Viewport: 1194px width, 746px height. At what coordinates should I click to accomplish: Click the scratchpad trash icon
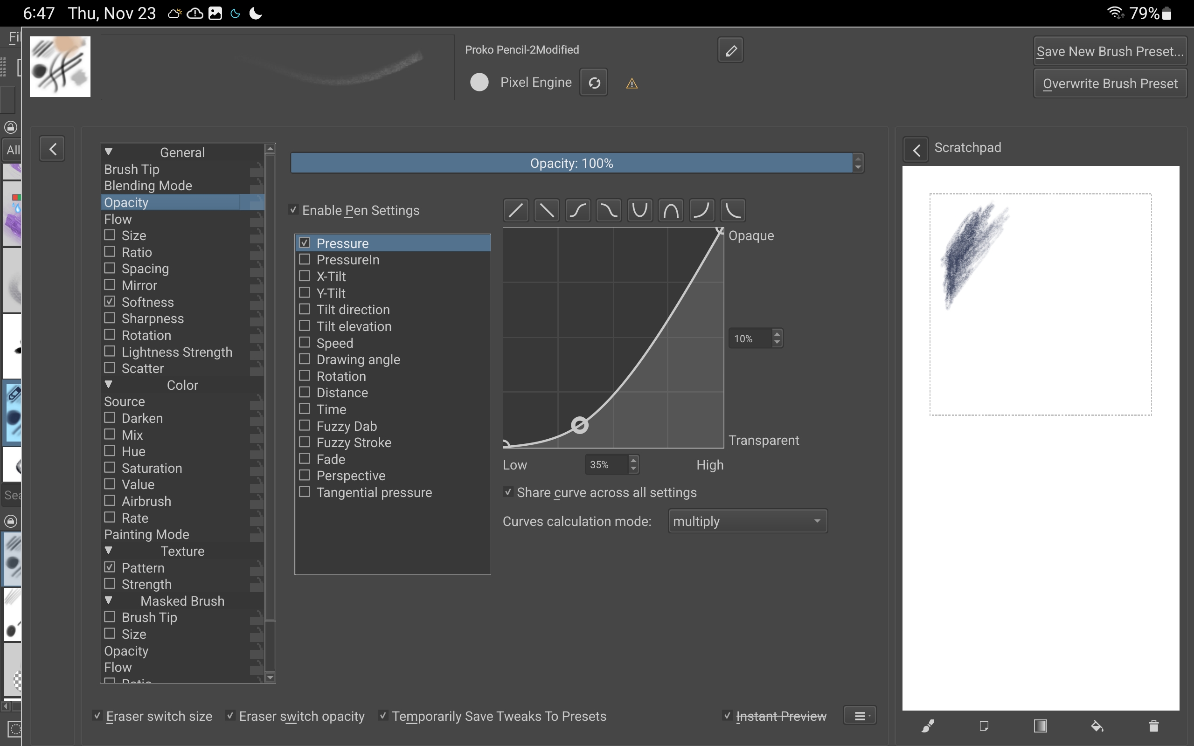click(1153, 726)
